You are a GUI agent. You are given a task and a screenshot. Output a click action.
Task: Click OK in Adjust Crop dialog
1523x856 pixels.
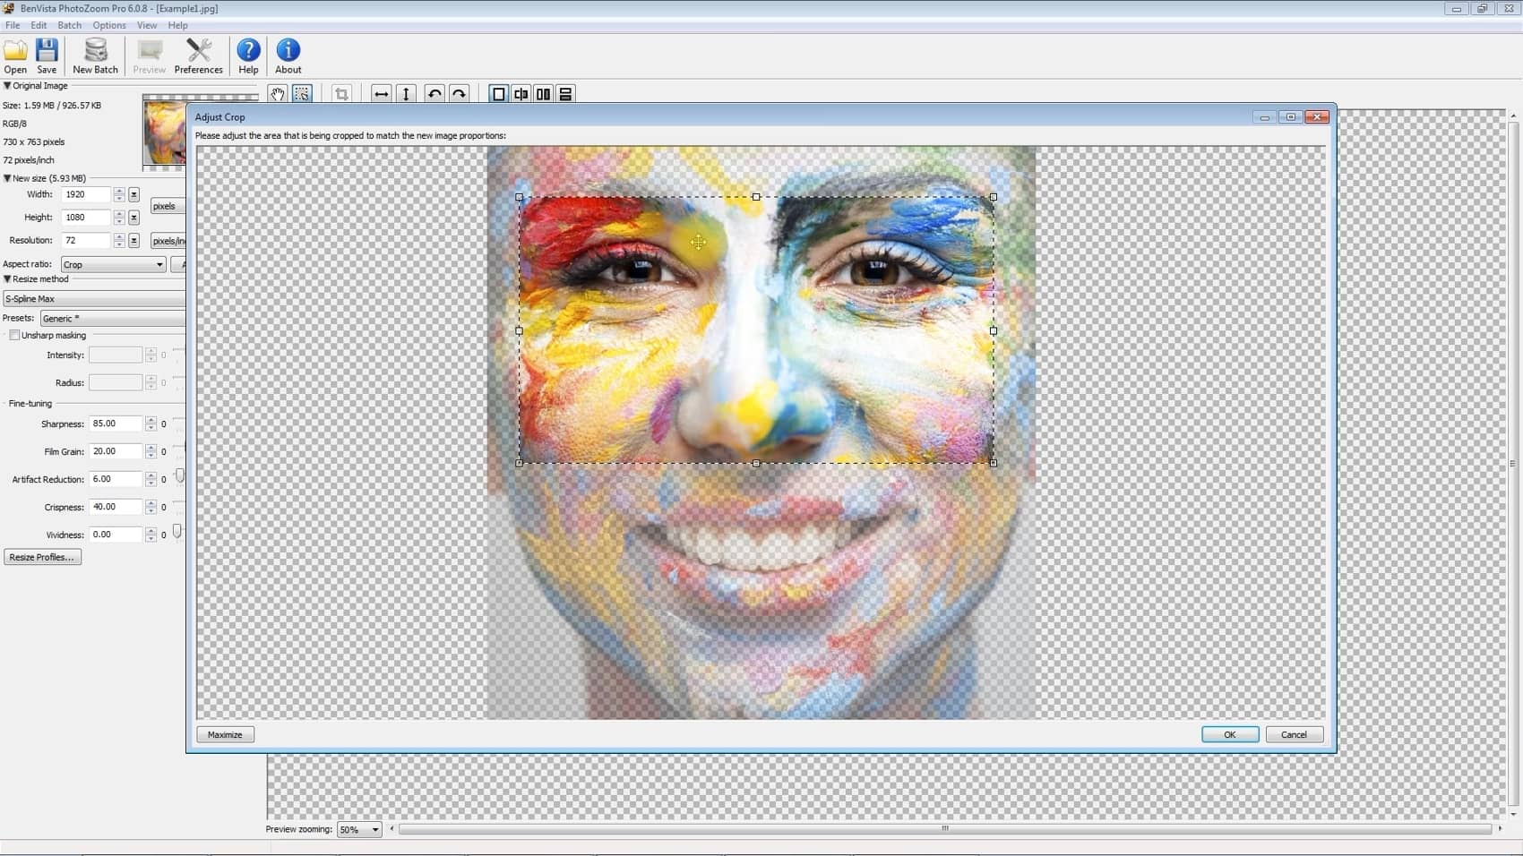pos(1229,735)
